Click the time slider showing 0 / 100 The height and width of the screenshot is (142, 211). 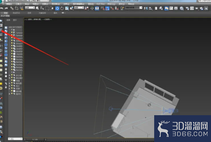tap(35, 140)
